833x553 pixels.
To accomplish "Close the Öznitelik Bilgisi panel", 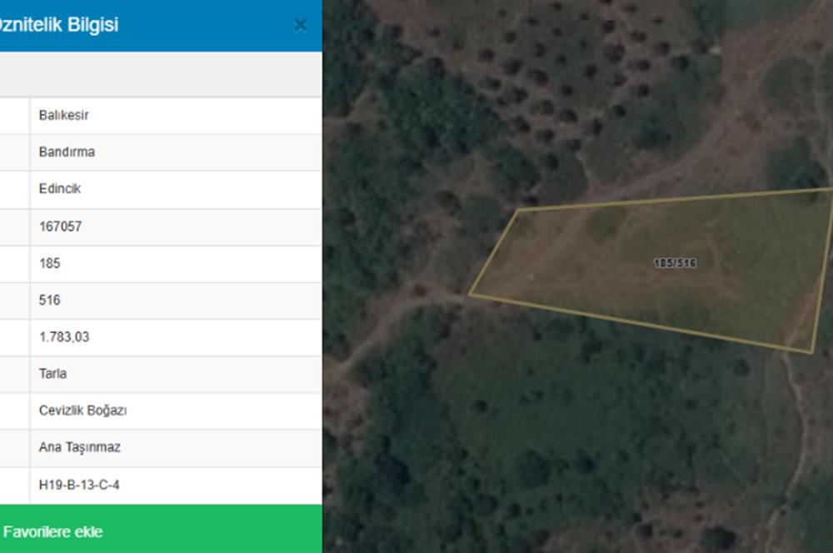I will coord(301,25).
